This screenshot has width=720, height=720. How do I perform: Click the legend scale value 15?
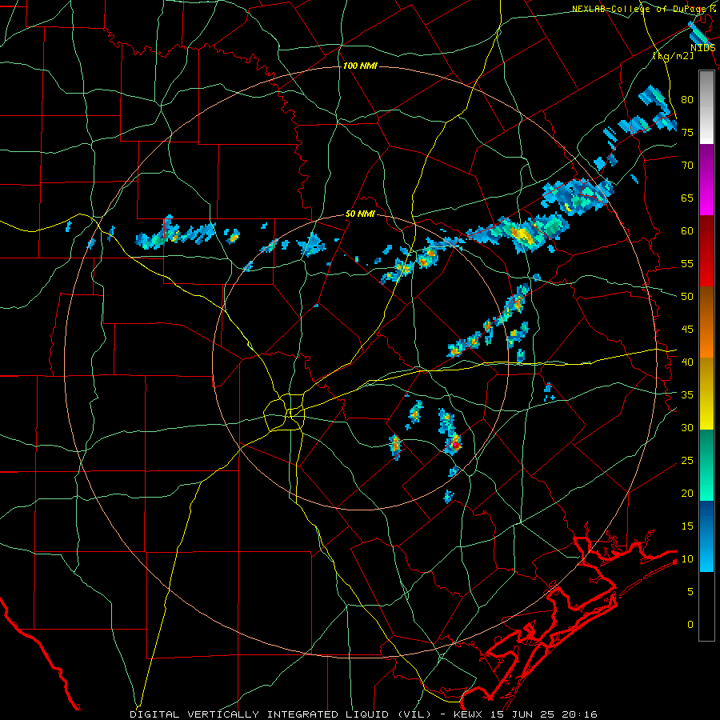tap(687, 526)
